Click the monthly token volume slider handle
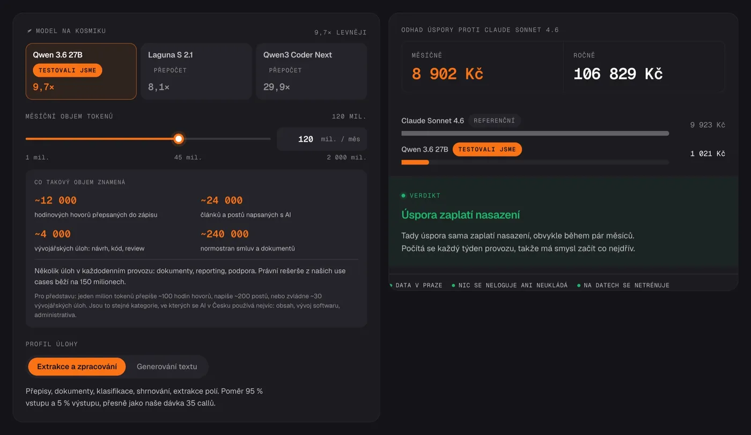Image resolution: width=751 pixels, height=435 pixels. pos(179,139)
